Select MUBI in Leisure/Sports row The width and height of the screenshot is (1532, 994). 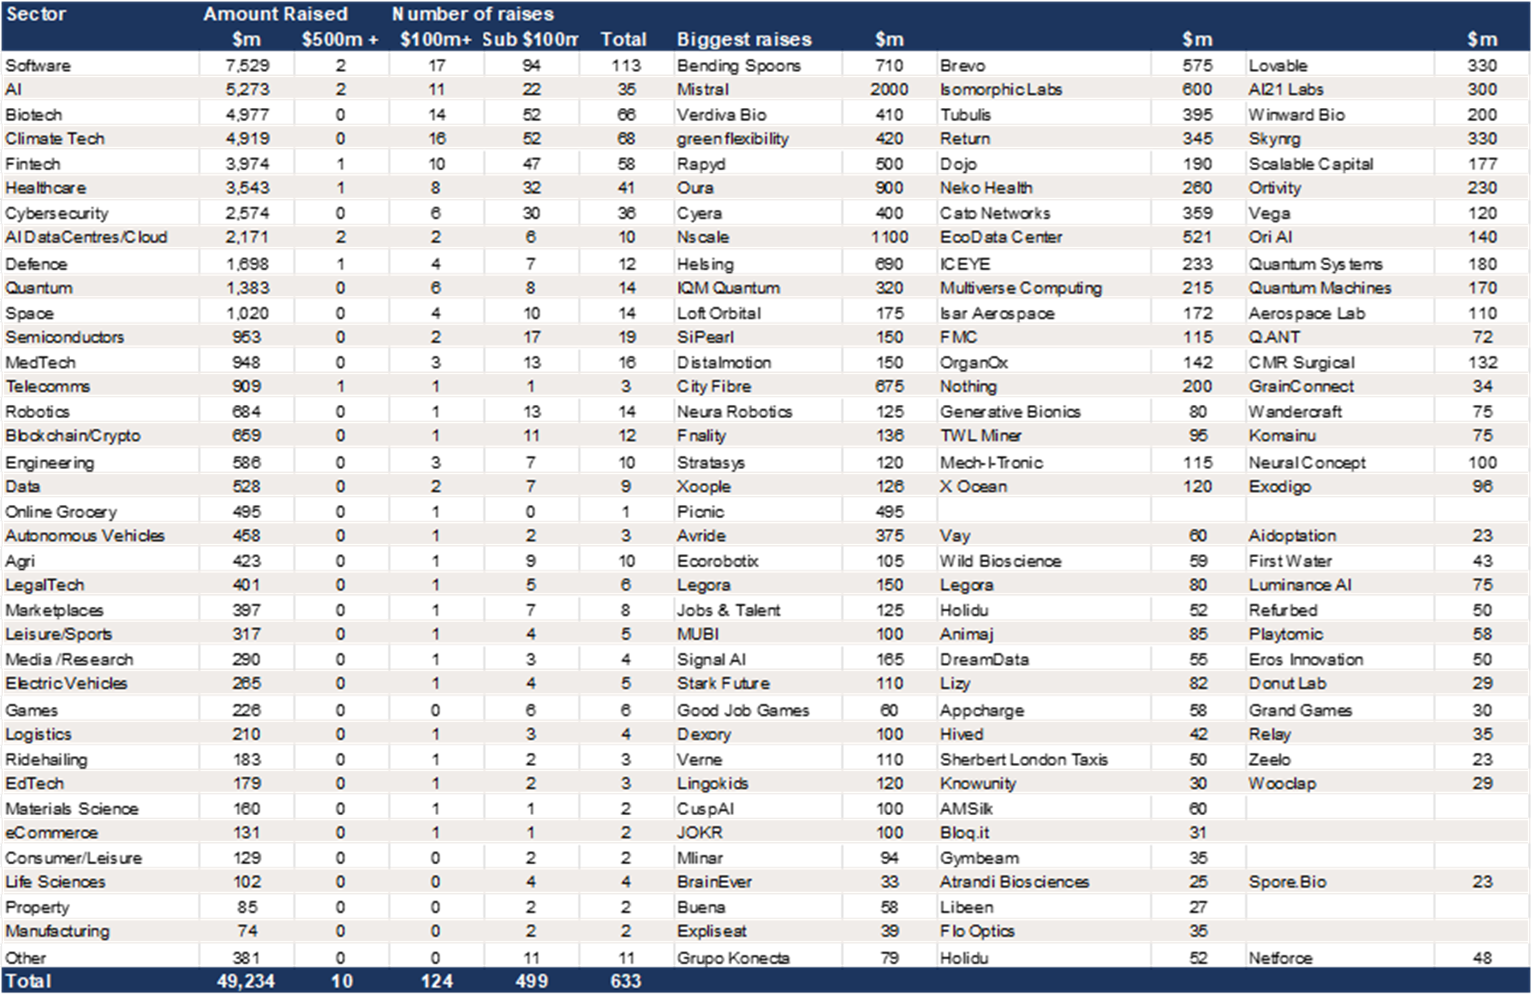pos(697,634)
